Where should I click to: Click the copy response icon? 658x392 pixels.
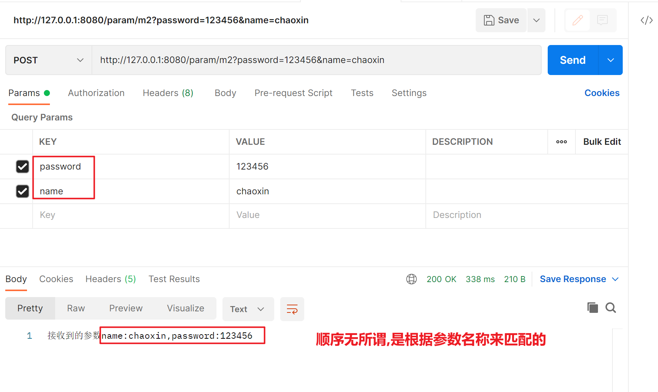tap(593, 308)
